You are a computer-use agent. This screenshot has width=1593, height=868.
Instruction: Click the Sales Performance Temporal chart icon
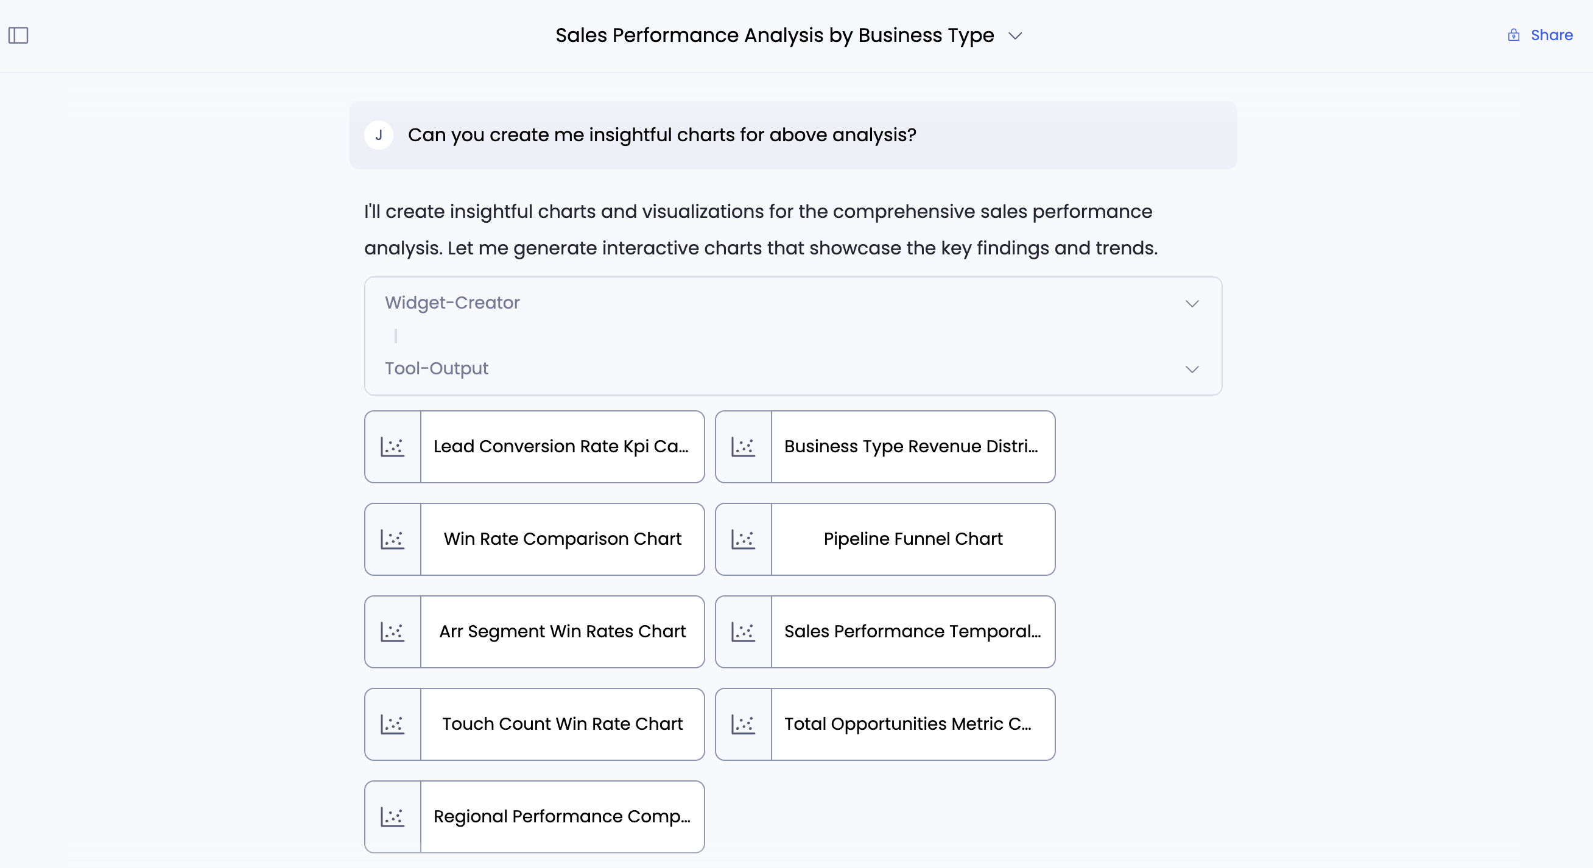click(744, 632)
